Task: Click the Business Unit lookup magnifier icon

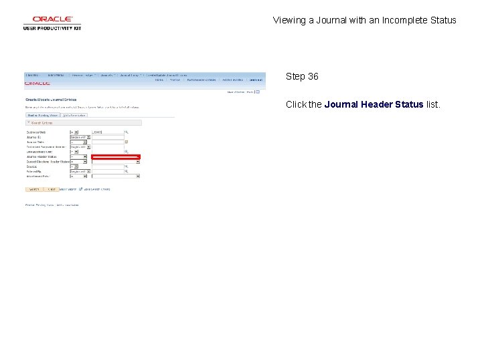Action: tap(126, 132)
